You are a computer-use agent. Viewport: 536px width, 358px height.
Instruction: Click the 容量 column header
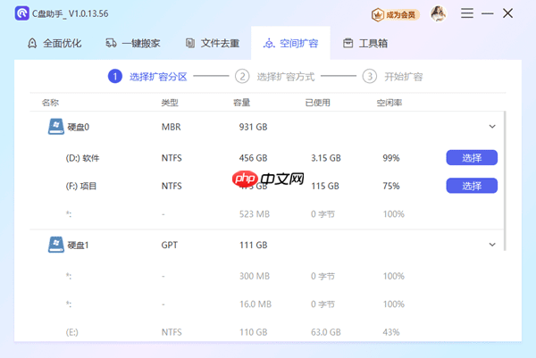coord(242,103)
